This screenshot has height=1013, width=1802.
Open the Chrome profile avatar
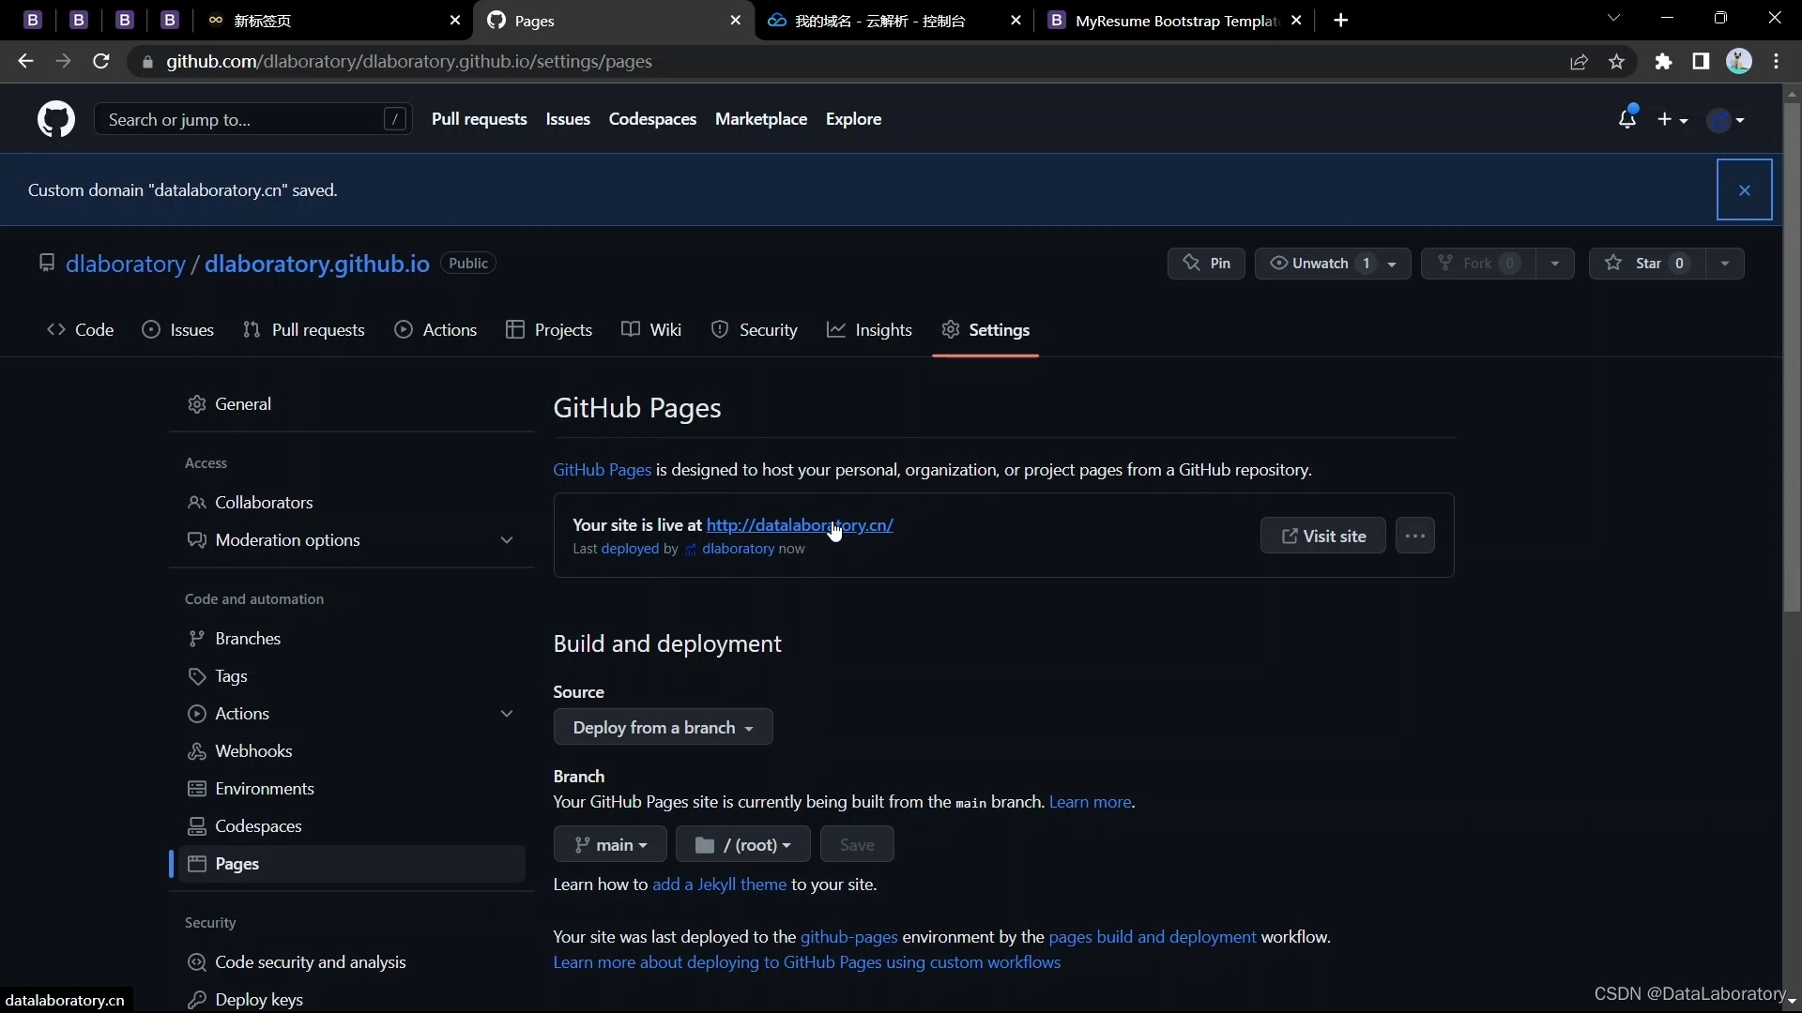1739,61
